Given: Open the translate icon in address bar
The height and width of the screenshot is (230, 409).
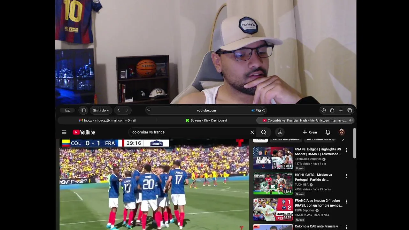Looking at the screenshot, I should click(x=259, y=110).
